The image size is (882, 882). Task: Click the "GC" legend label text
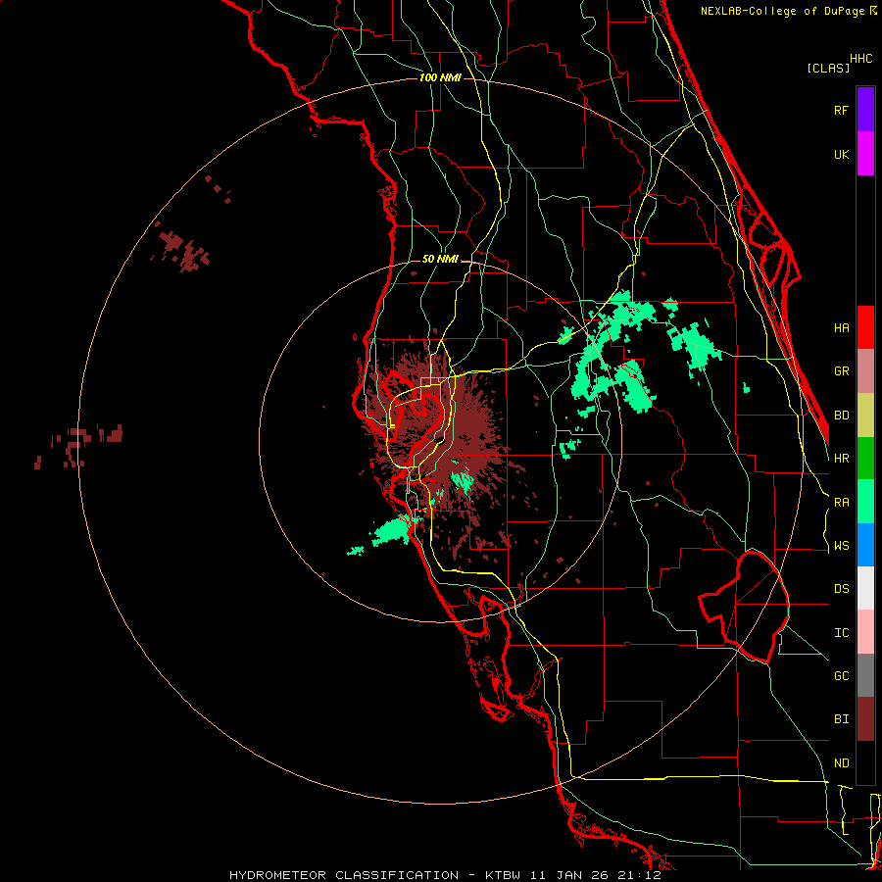(x=841, y=676)
